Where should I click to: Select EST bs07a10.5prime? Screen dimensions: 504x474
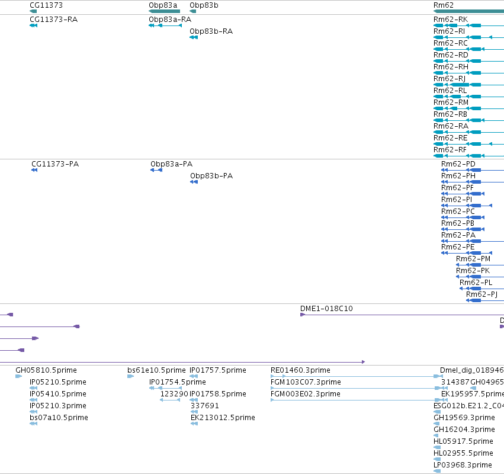click(59, 418)
